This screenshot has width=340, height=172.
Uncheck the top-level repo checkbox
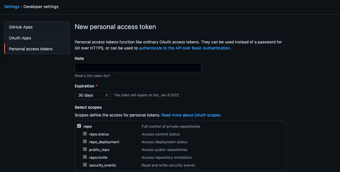[79, 126]
